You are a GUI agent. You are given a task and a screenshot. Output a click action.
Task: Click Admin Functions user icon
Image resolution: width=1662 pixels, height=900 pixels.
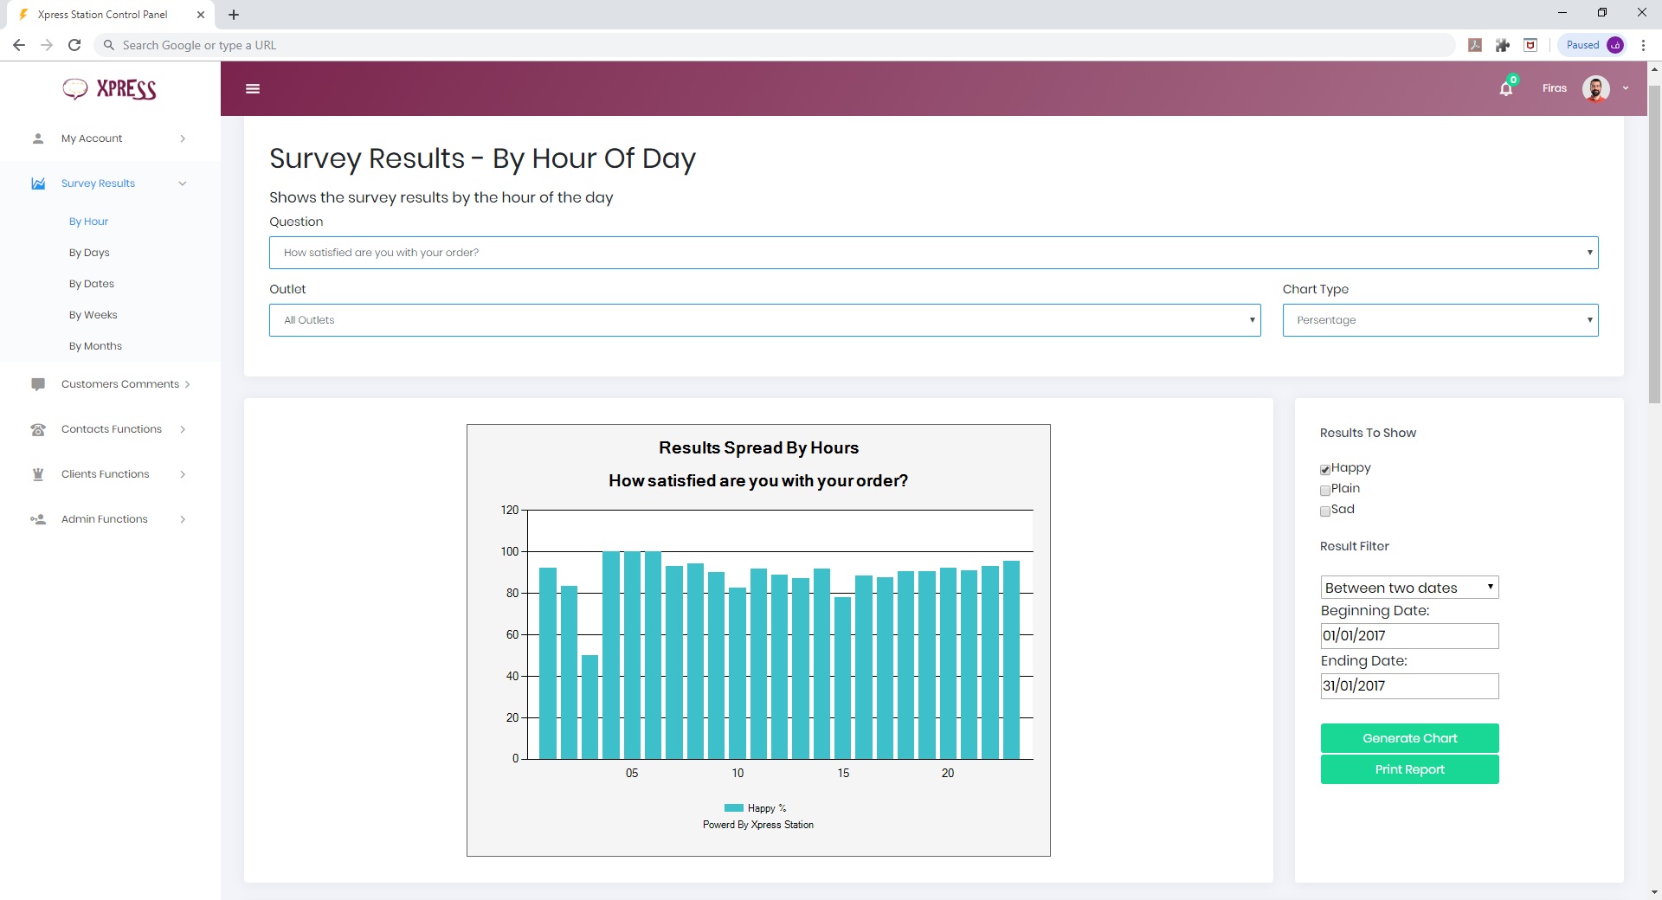pyautogui.click(x=38, y=519)
